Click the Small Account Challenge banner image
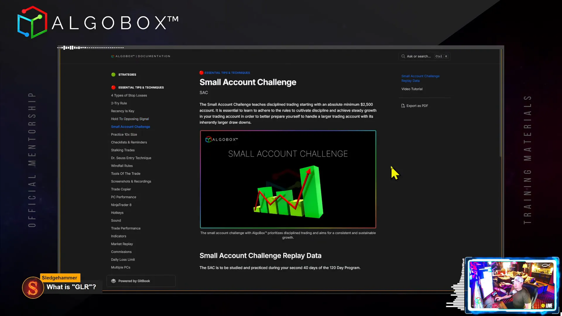The image size is (562, 316). coord(288,179)
